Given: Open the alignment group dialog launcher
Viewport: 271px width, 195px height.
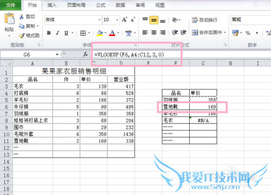Looking at the screenshot, I should pos(225,45).
